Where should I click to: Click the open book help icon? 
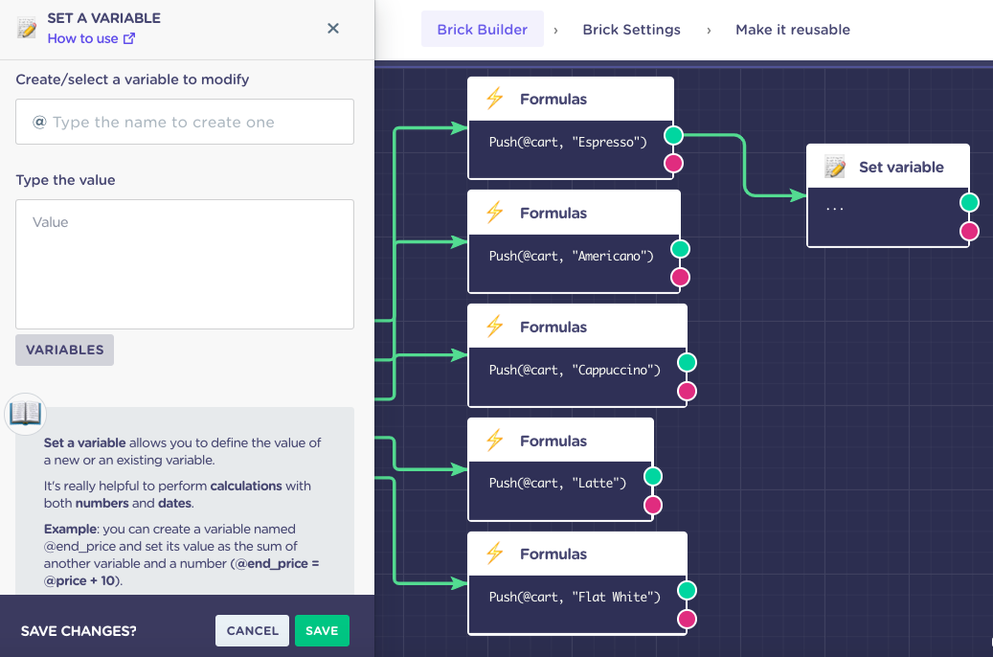click(25, 414)
